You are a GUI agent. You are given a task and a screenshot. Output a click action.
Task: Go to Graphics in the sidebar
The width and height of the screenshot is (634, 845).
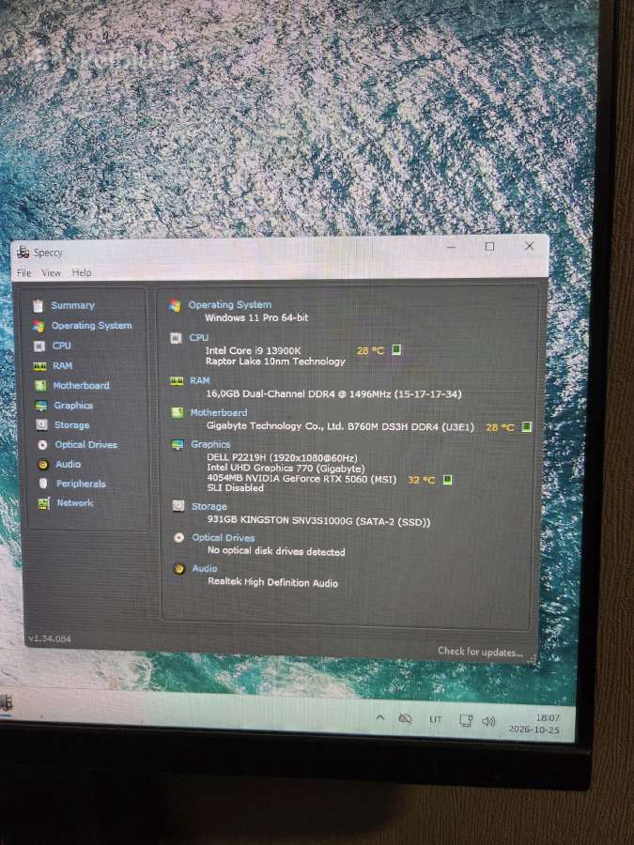point(73,406)
